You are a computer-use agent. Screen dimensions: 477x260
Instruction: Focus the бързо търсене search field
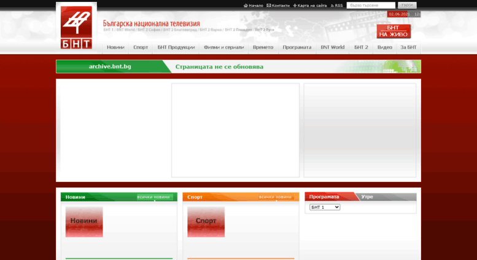click(x=371, y=6)
